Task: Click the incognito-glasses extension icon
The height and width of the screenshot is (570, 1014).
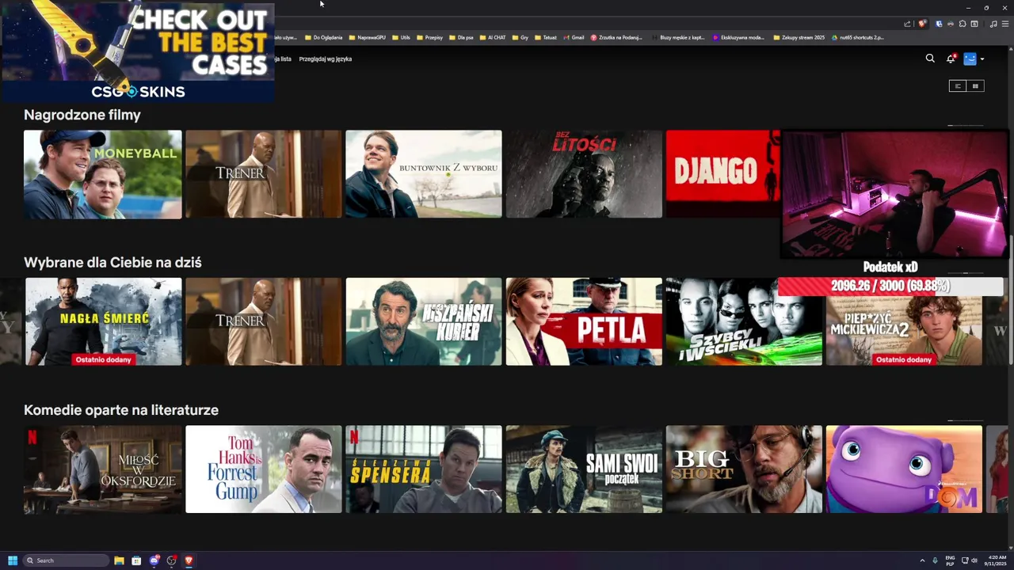Action: click(x=951, y=24)
